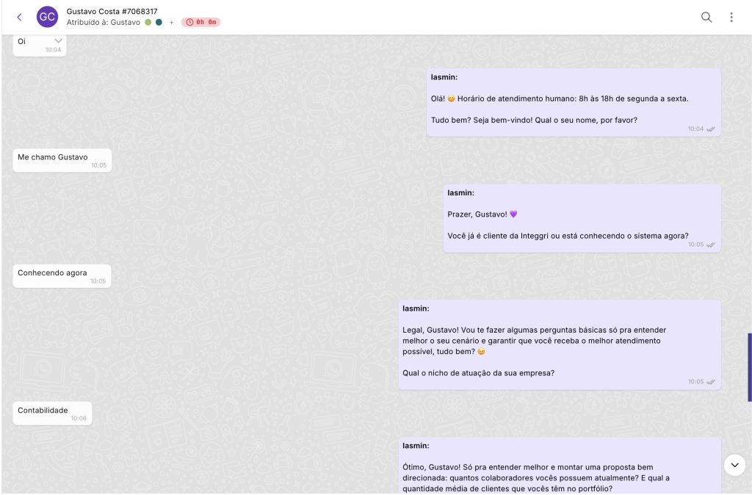Click the dark teal tag dot
The image size is (752, 495).
click(159, 23)
